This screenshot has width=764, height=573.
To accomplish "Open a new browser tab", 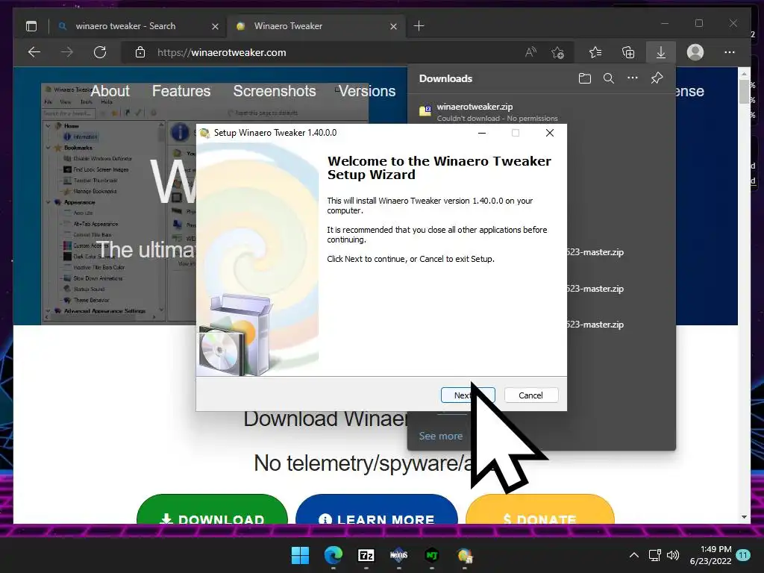I will pyautogui.click(x=419, y=26).
